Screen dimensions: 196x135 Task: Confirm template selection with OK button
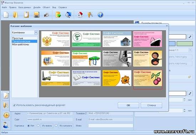(x=128, y=105)
